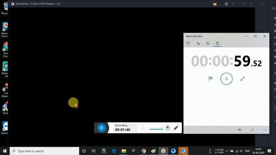Screen dimensions: 276x155
Task: Open the TeamViewer desktop shortcut
Action: [5, 128]
